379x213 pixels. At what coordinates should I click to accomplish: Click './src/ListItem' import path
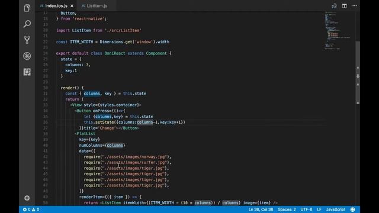[x=123, y=30]
